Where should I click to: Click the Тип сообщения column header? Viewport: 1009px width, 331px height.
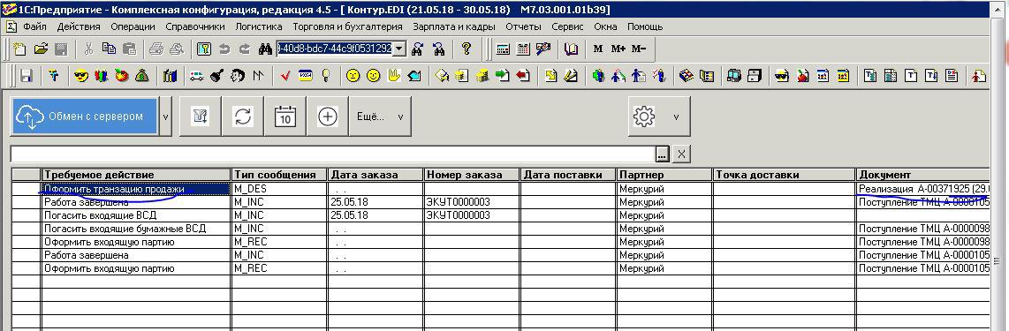(x=279, y=175)
